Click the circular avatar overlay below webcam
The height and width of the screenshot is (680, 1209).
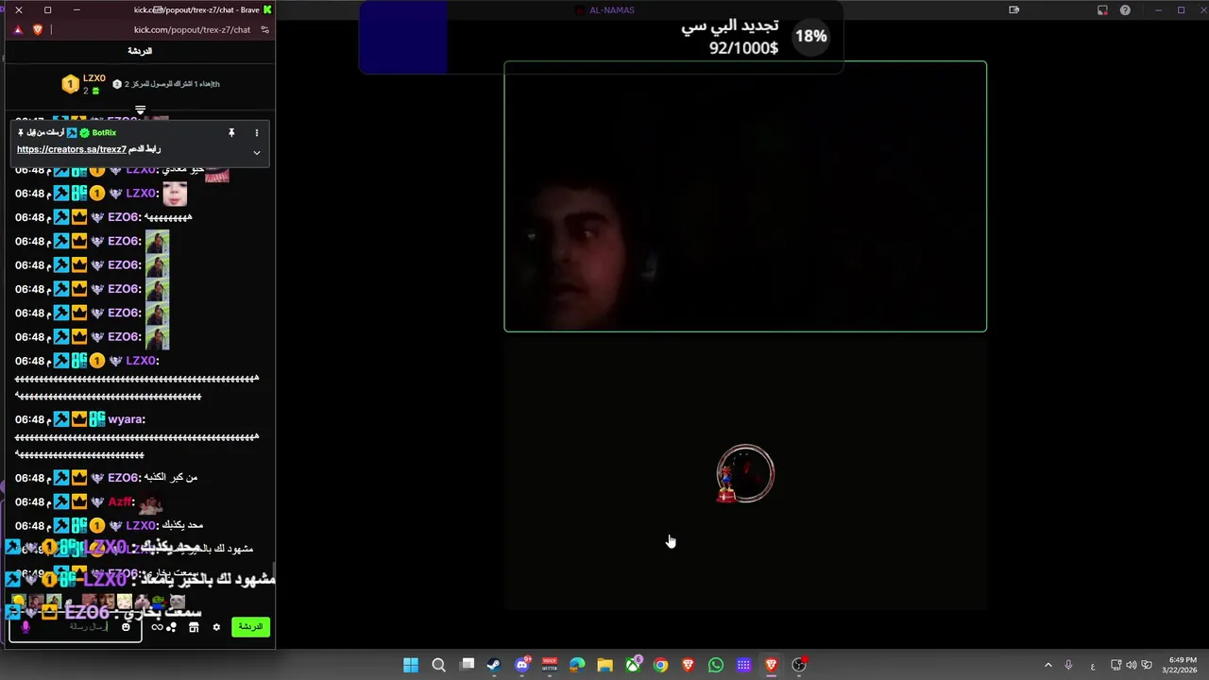(745, 473)
